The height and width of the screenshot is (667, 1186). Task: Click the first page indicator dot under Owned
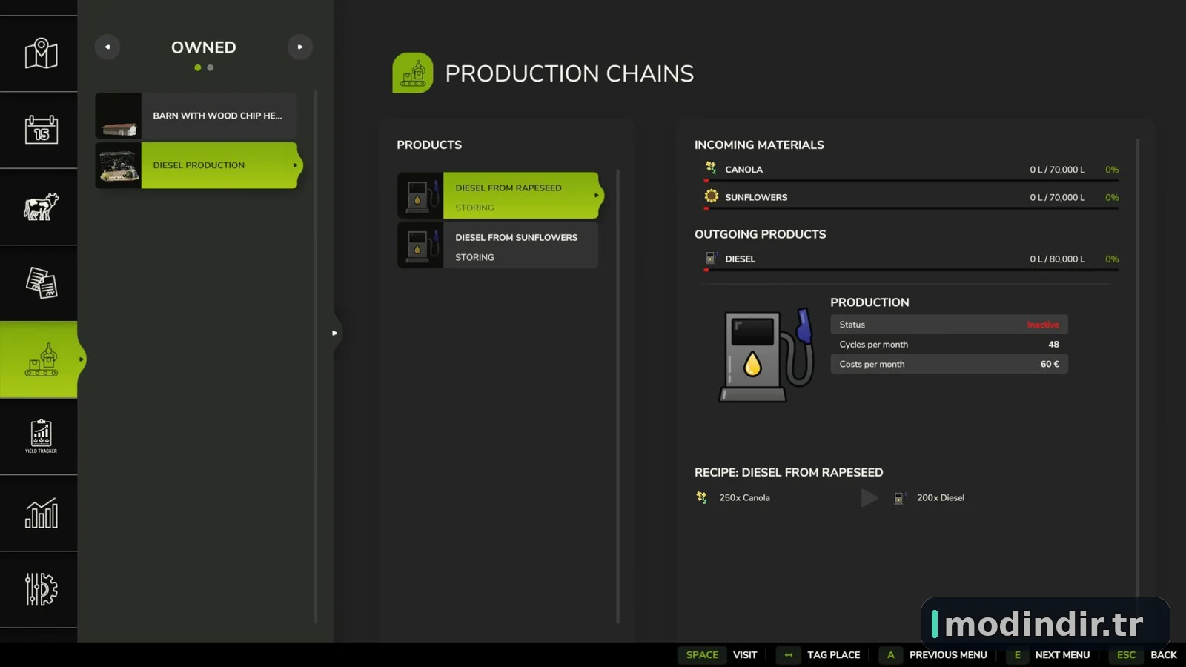[x=198, y=67]
